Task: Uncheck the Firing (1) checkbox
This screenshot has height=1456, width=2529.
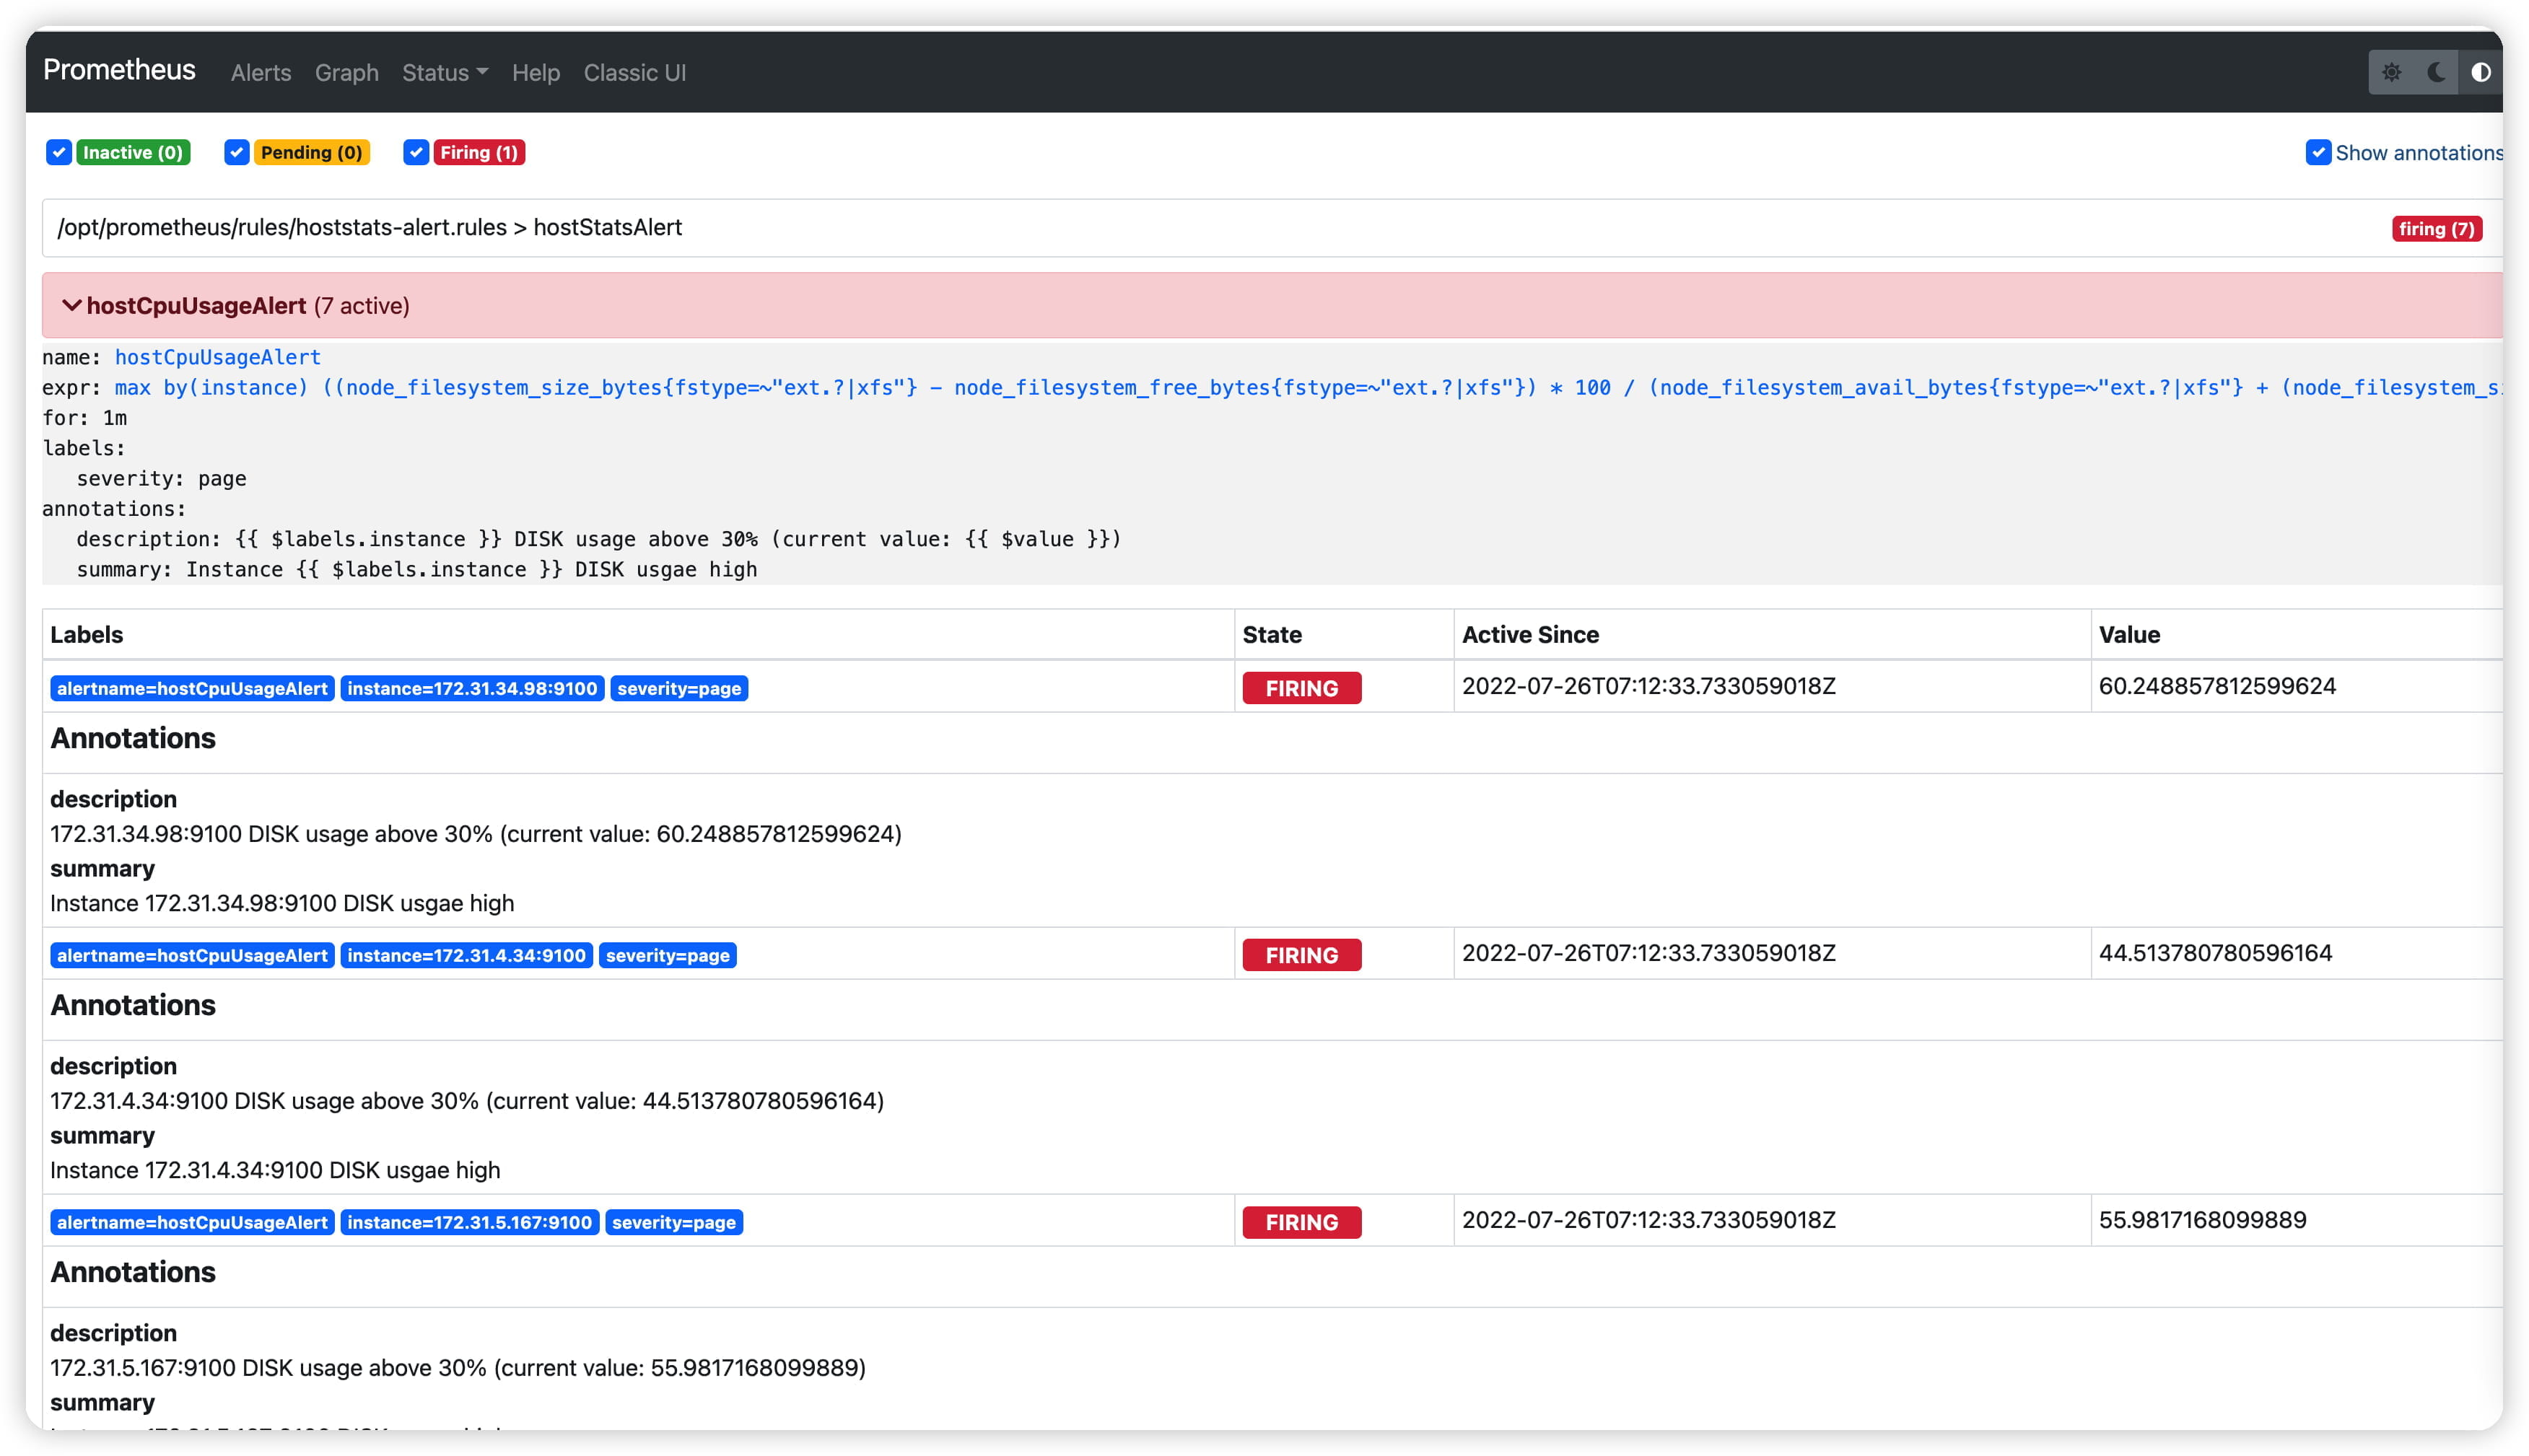Action: 416,152
